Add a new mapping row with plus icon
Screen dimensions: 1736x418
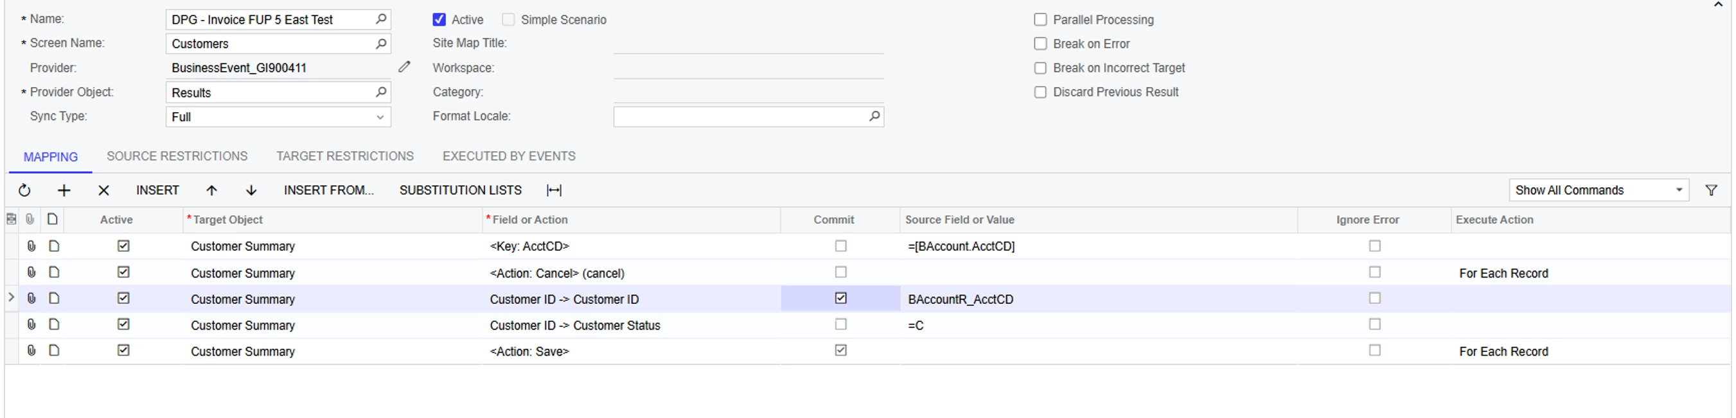[64, 190]
